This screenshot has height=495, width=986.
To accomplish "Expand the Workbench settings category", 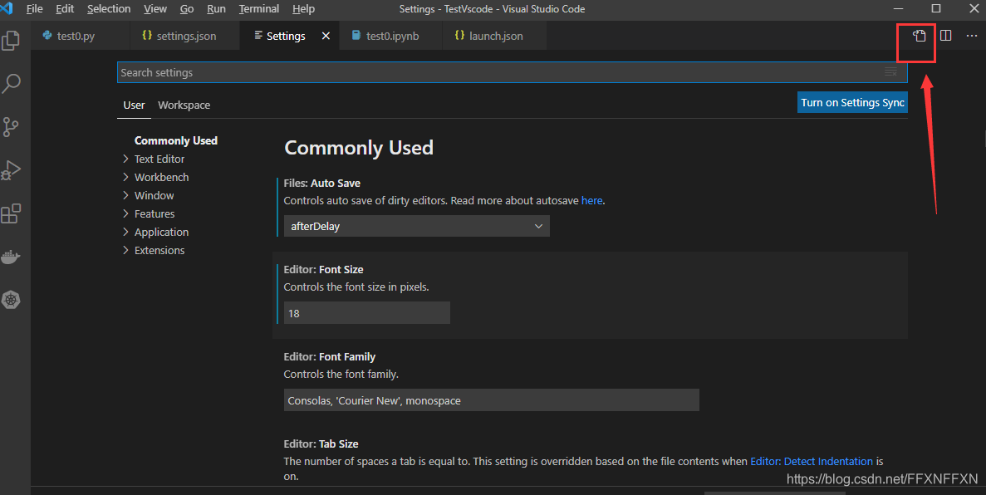I will pyautogui.click(x=161, y=178).
